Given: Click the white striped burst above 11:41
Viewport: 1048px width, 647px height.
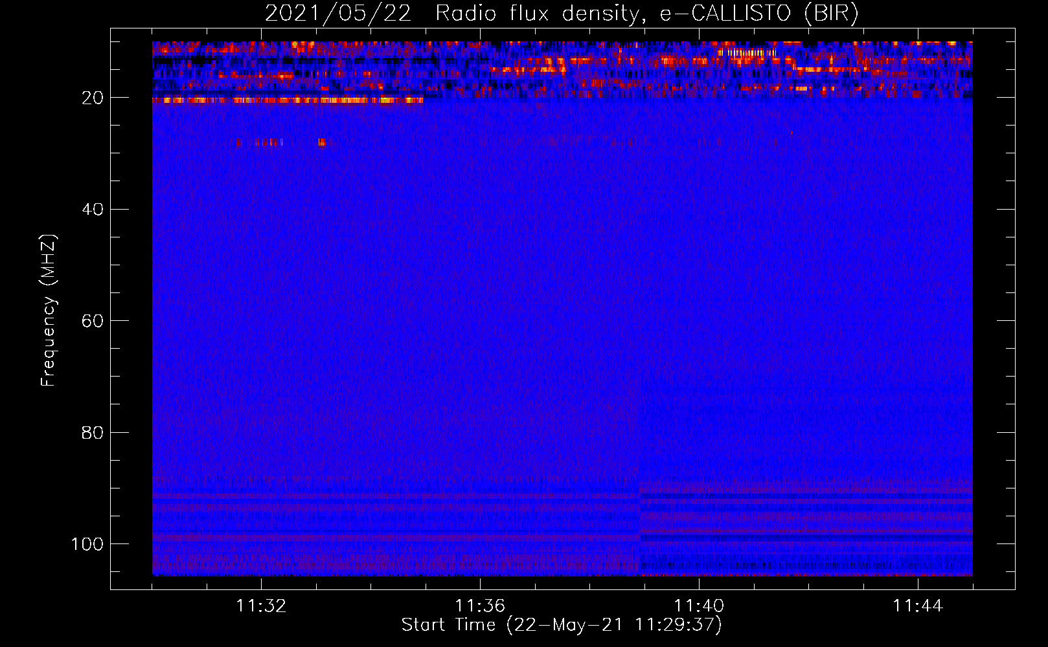Looking at the screenshot, I should [747, 53].
